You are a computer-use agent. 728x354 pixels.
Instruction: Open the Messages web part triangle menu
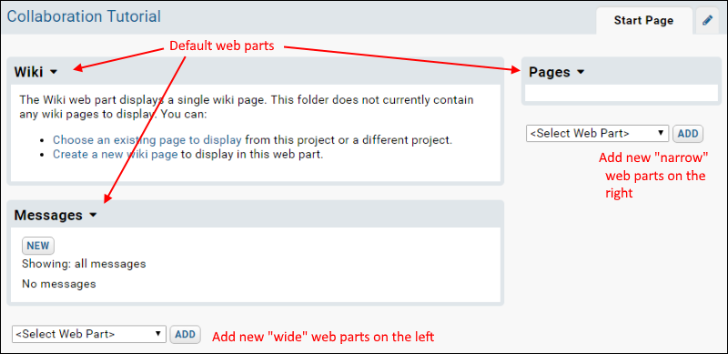point(93,215)
